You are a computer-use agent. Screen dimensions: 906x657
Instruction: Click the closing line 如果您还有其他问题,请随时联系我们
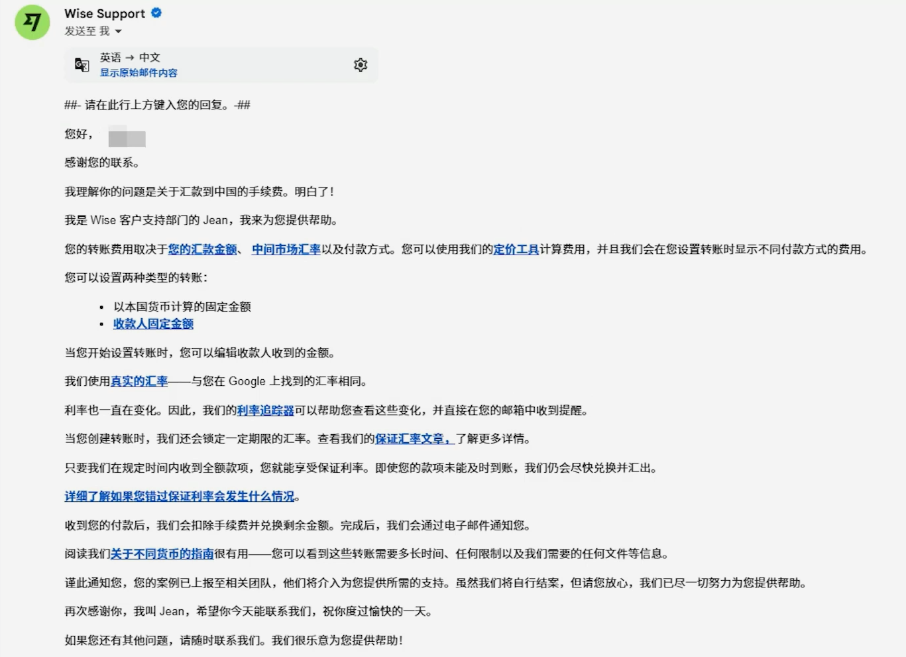click(x=234, y=640)
